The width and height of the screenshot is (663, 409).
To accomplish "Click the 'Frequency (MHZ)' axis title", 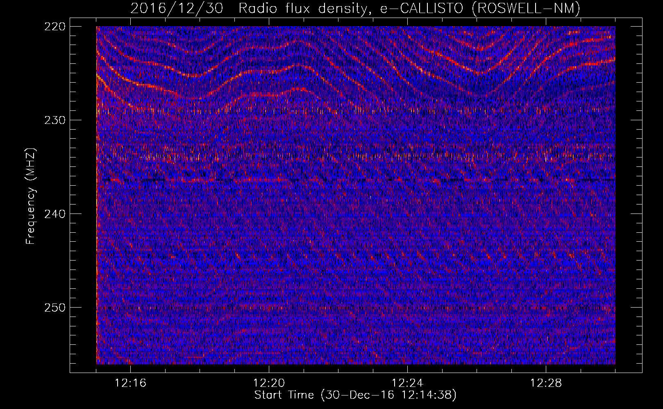I will 31,196.
